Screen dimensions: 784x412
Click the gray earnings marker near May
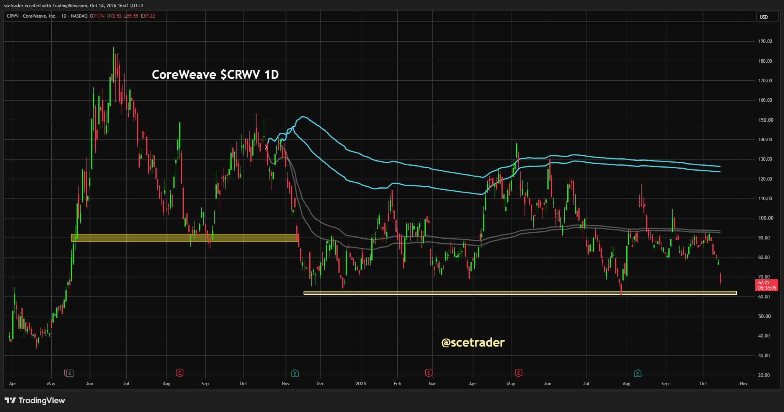pyautogui.click(x=69, y=373)
